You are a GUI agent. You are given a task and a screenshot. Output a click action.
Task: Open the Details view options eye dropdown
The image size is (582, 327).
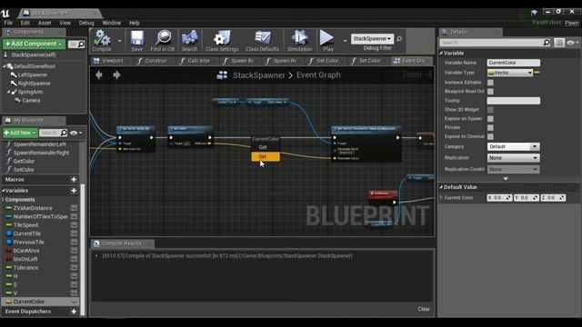click(x=573, y=43)
